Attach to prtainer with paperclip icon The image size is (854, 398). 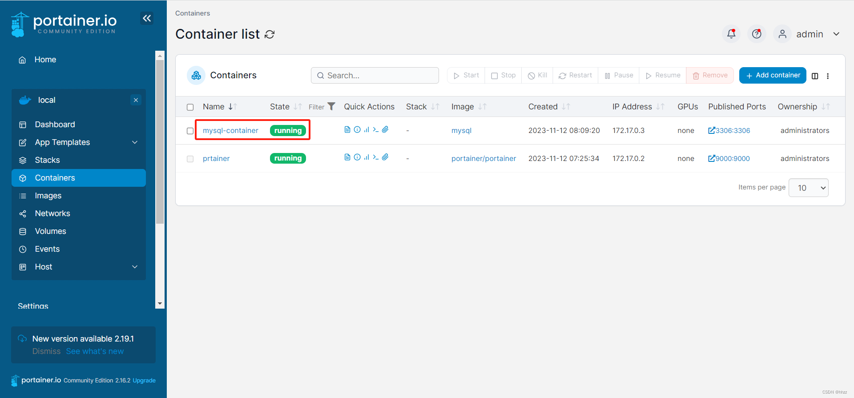click(385, 157)
